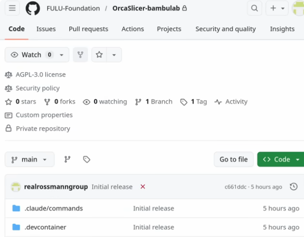This screenshot has width=304, height=237.
Task: Open commit history clock icon
Action: (294, 187)
